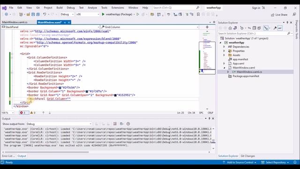Toggle track active item in Solution Explorer

[266, 28]
